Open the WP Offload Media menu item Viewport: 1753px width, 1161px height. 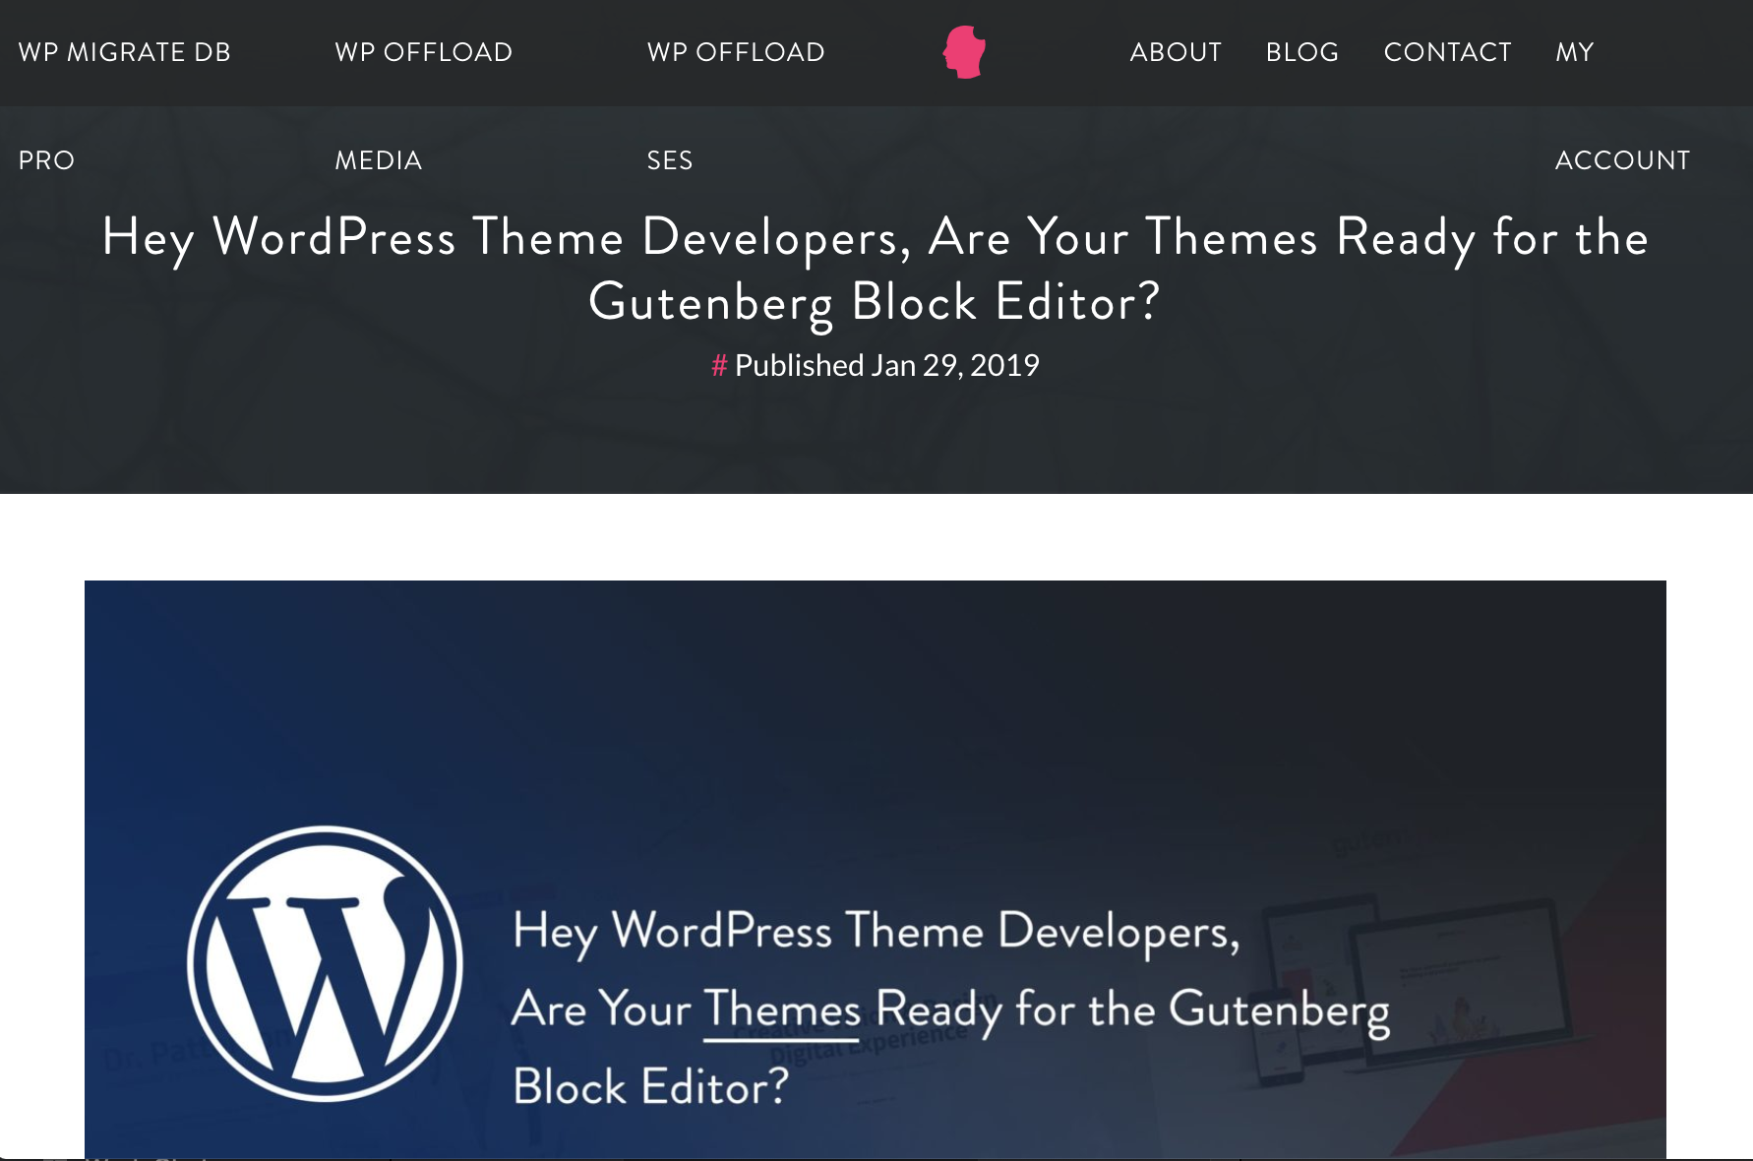point(423,105)
